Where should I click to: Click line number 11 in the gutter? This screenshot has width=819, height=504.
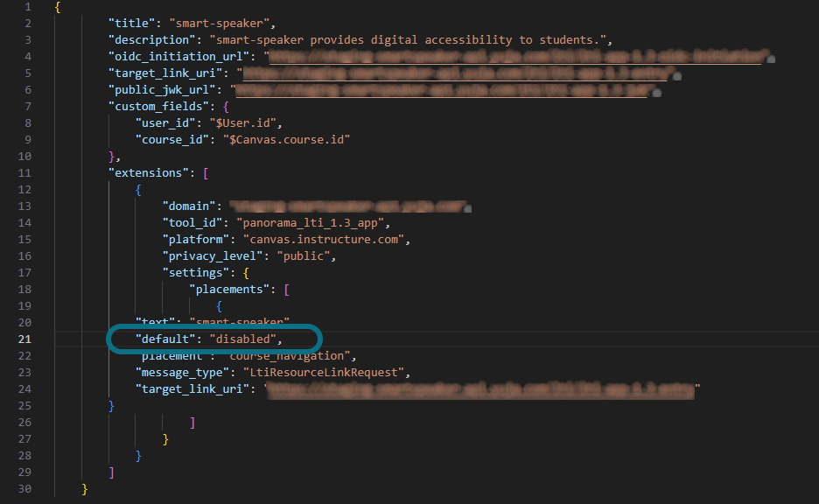click(x=24, y=173)
